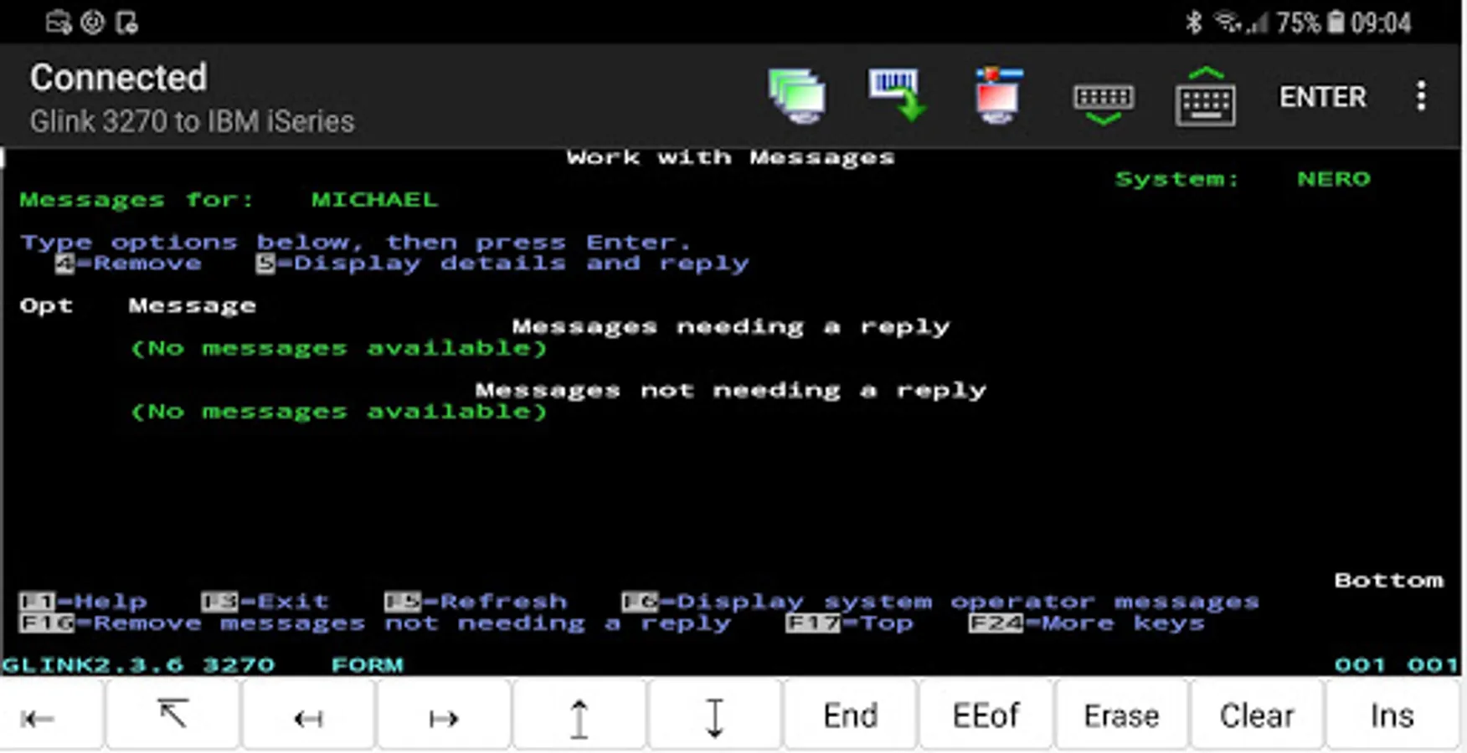Viewport: 1467px width, 753px height.
Task: Tap the stacked green screens icon
Action: click(x=796, y=96)
